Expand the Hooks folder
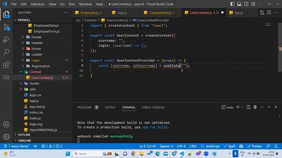Viewport: 282px width, 158px height. [x=21, y=83]
